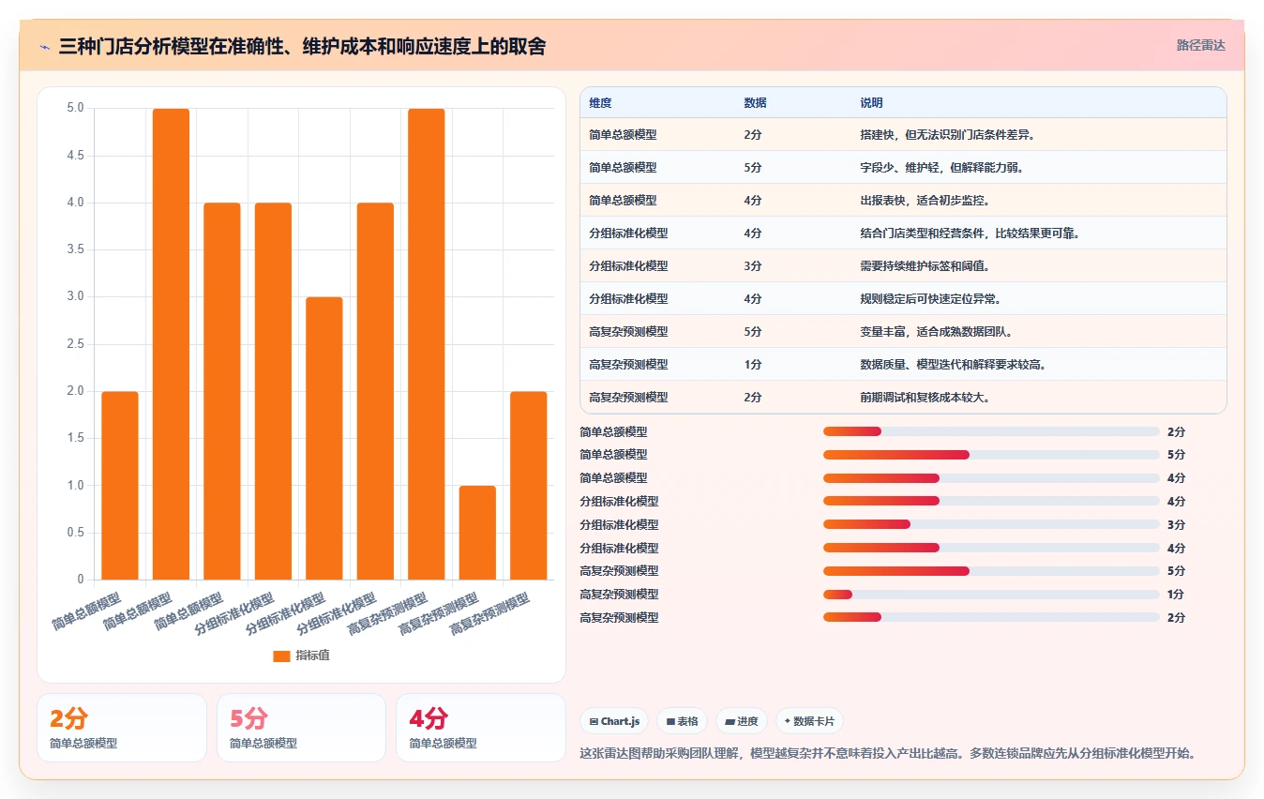The height and width of the screenshot is (799, 1264).
Task: Click the 表格 tag
Action: tap(682, 721)
